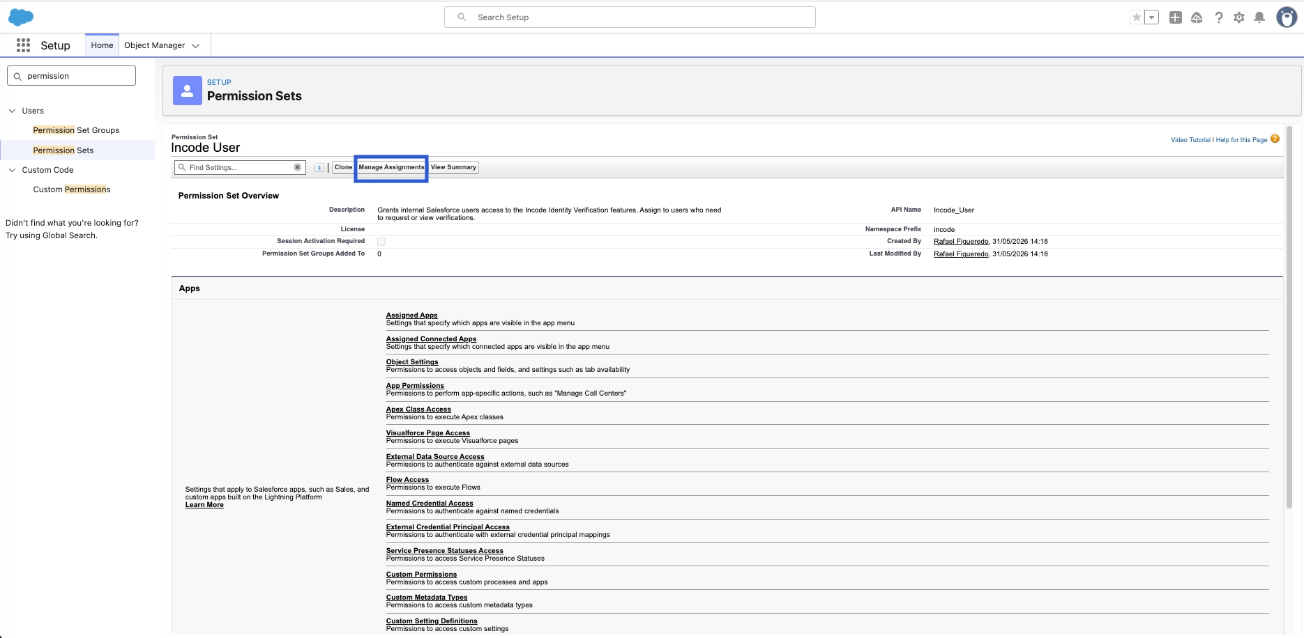Viewport: 1304px width, 638px height.
Task: Open Custom Permissions in sidebar
Action: [72, 189]
